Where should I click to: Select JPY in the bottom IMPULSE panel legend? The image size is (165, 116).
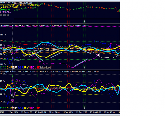[26, 108]
